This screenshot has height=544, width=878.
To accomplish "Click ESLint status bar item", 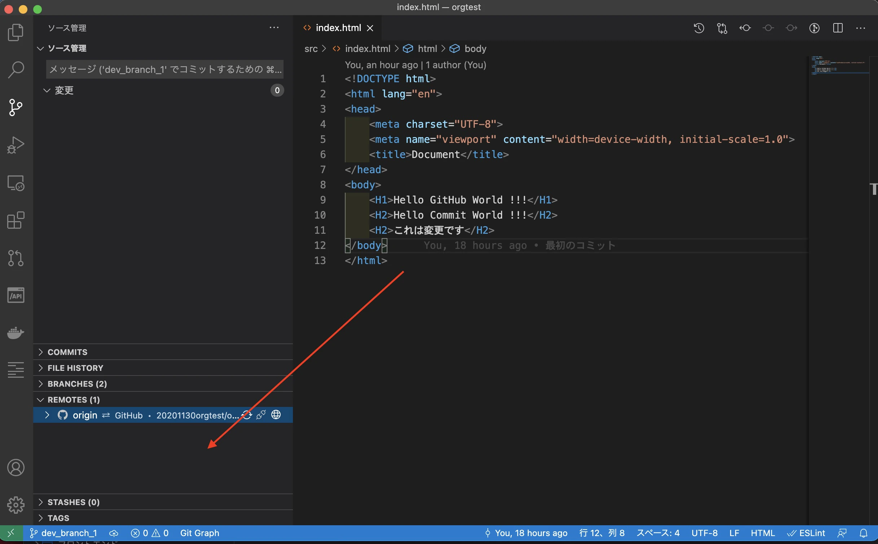I will pyautogui.click(x=806, y=533).
